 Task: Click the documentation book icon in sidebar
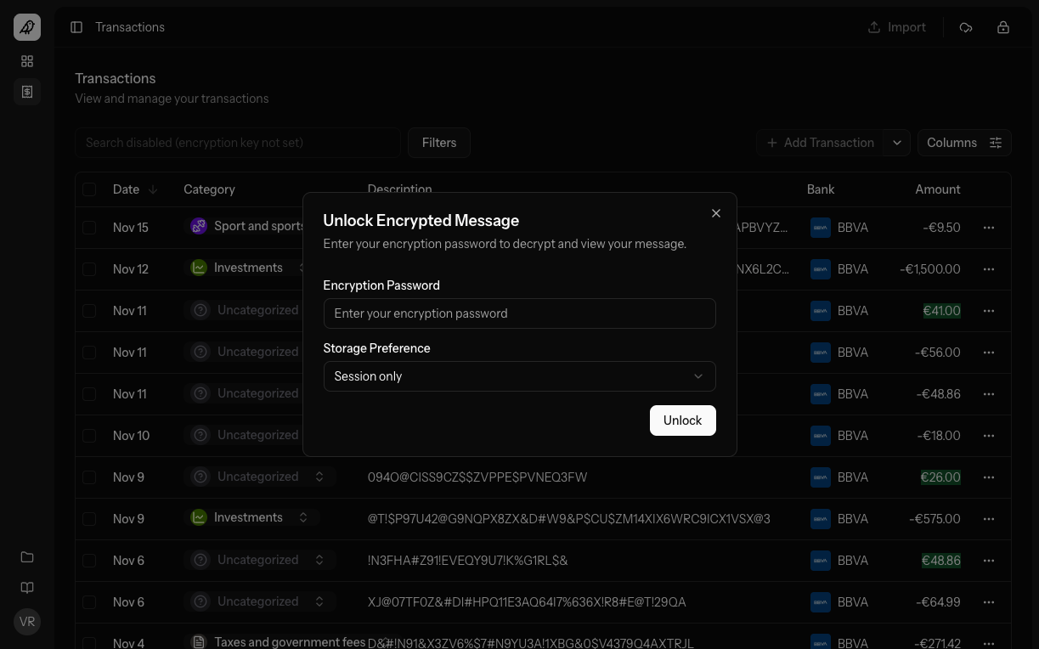coord(26,588)
